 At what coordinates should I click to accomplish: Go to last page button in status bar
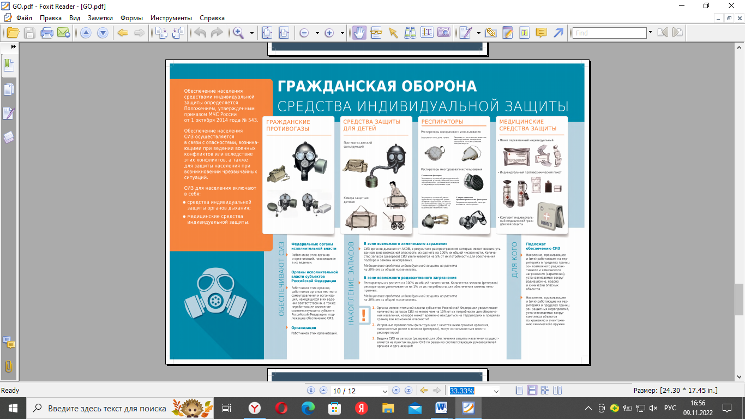408,391
